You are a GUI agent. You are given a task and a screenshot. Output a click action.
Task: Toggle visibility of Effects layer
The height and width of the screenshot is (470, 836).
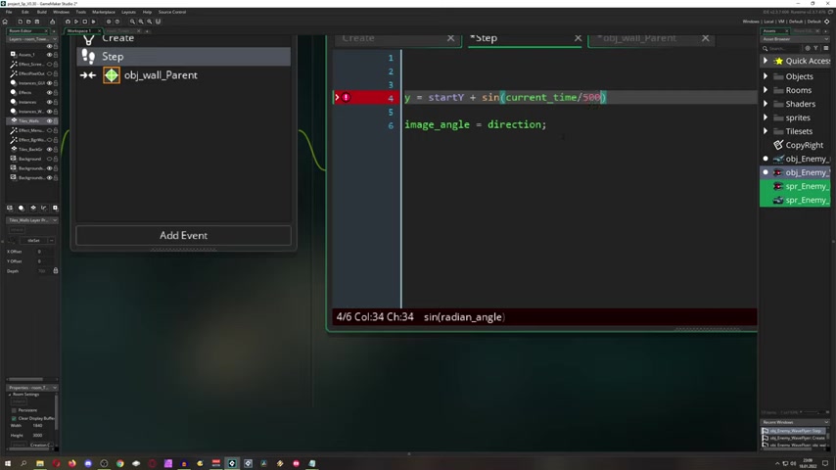(50, 92)
